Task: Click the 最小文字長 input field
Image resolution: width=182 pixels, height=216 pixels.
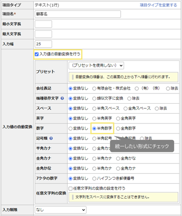Action: coord(43,24)
